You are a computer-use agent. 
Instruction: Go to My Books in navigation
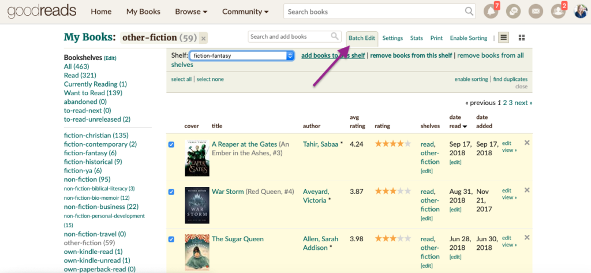click(143, 12)
